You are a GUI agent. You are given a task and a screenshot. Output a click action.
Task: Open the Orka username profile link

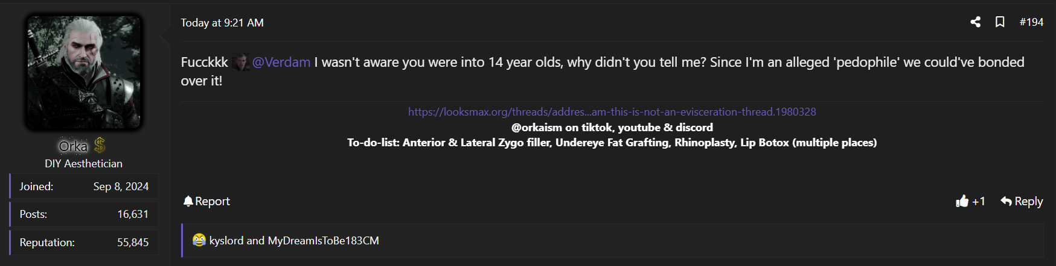73,146
